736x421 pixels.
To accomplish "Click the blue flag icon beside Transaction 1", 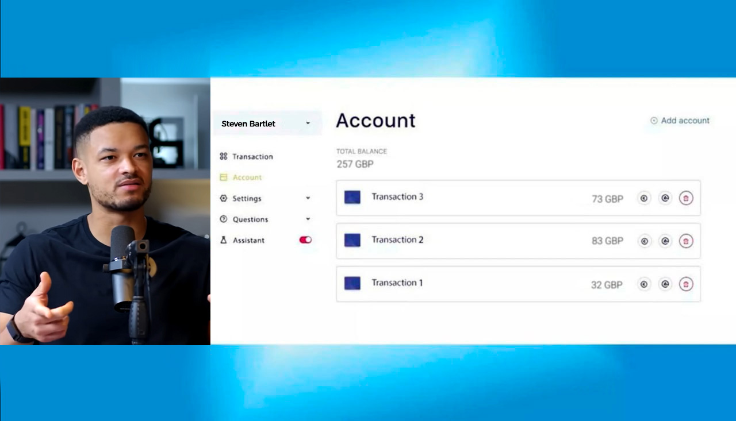I will pos(352,283).
